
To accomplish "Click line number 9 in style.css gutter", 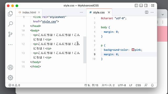I will coord(94,54).
